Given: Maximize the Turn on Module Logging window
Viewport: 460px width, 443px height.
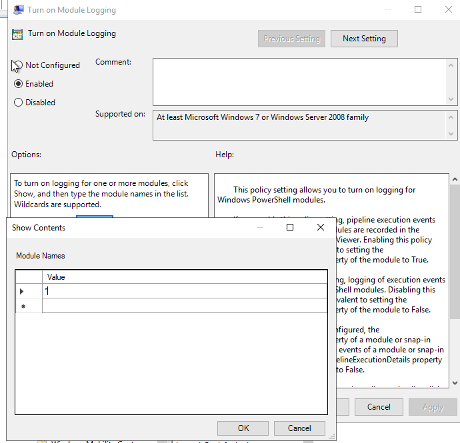Looking at the screenshot, I should coord(418,10).
